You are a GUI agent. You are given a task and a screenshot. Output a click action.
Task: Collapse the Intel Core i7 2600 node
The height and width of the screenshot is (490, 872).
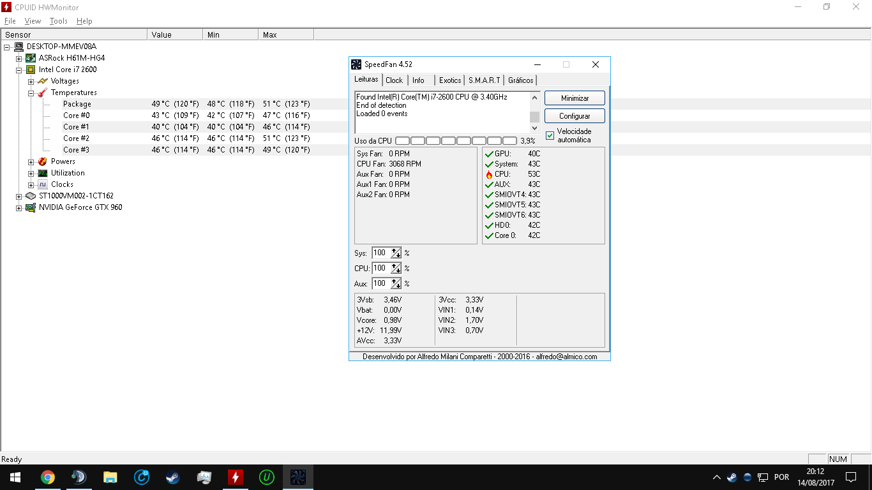[x=19, y=70]
